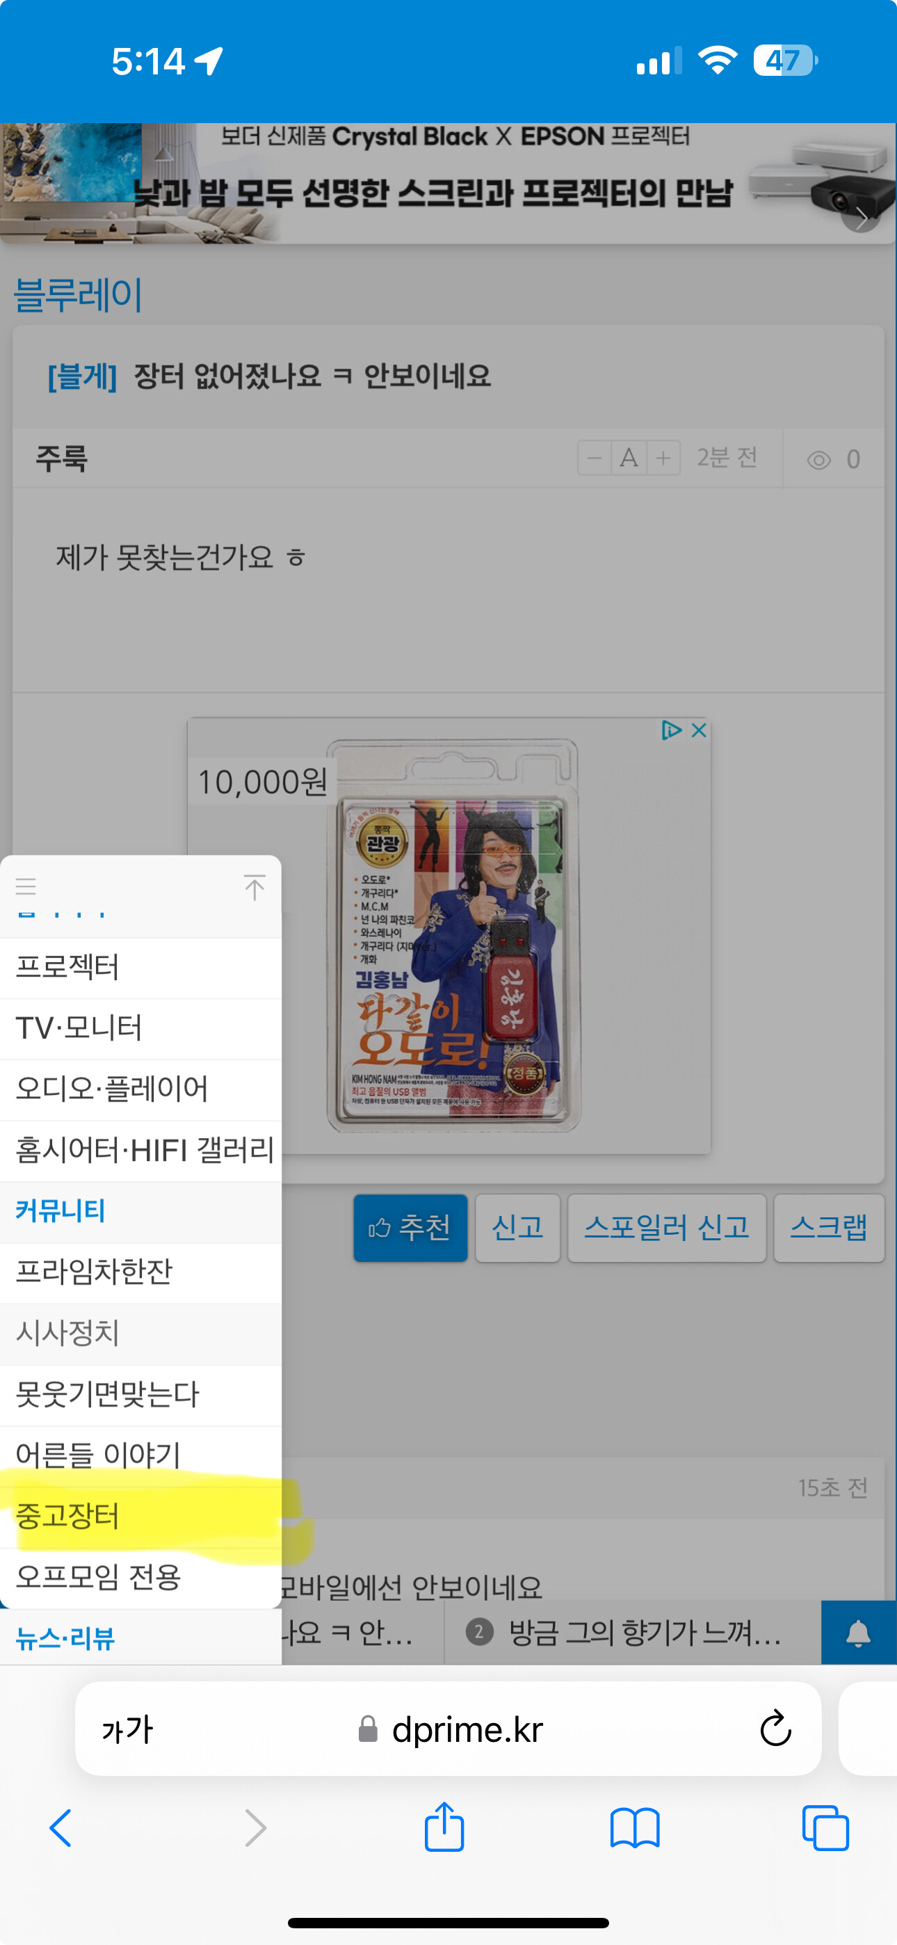Tap the scroll-to-top arrow in the side menu
This screenshot has width=897, height=1945.
point(254,887)
